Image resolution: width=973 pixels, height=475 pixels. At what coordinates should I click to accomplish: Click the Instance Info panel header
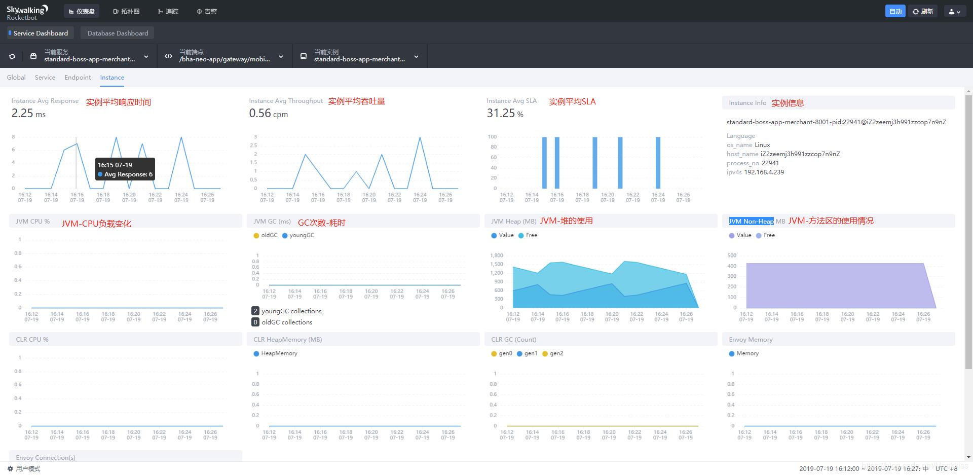coord(838,102)
